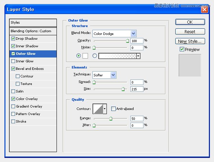Open the Technique Softer dropdown
Screen dimensions: 214x162
point(104,75)
